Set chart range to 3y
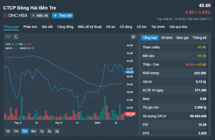This screenshot has height=140, width=215. [x=49, y=131]
